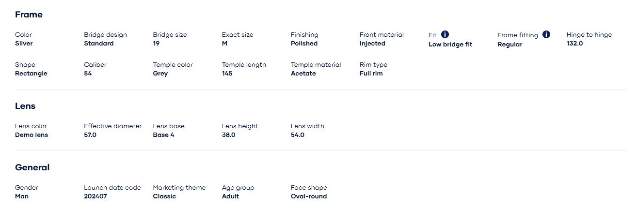Select the Oval-round face shape value
637x210 pixels.
click(309, 196)
